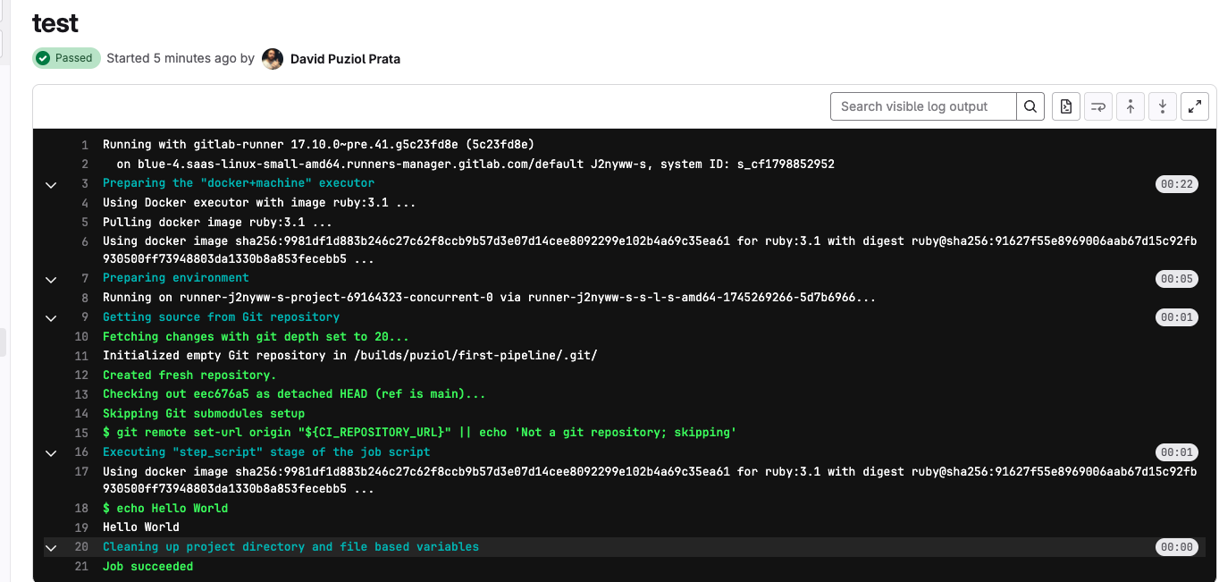
Task: Collapse the Executing step_script section
Action: (51, 453)
